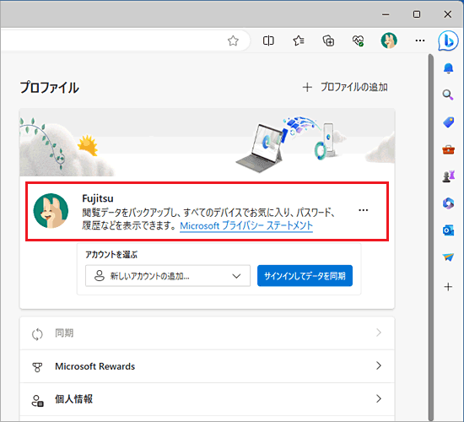Open Browser essentials heart icon
Viewport: 464px width, 422px height.
(x=358, y=41)
